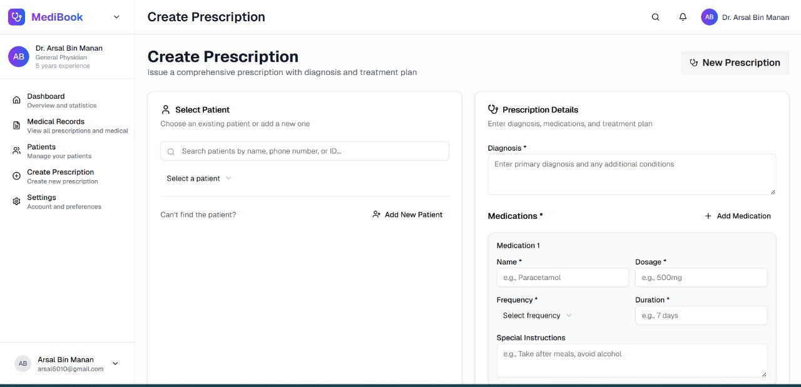Open the Patients menu item
801x387 pixels.
point(41,147)
